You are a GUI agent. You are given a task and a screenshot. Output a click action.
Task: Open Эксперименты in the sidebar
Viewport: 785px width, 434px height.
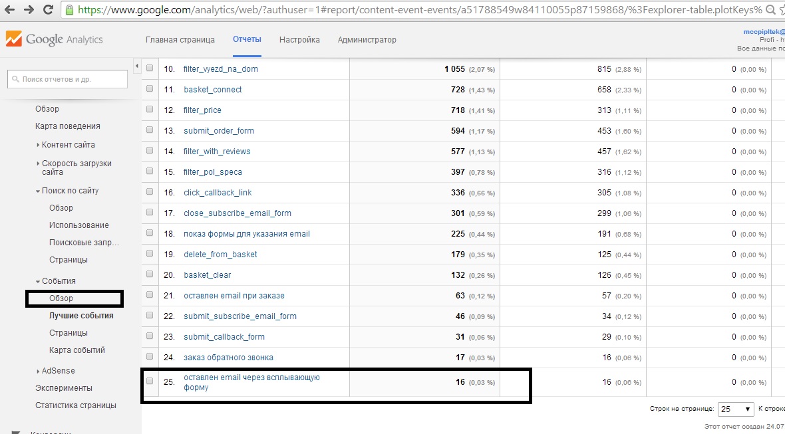(x=64, y=388)
